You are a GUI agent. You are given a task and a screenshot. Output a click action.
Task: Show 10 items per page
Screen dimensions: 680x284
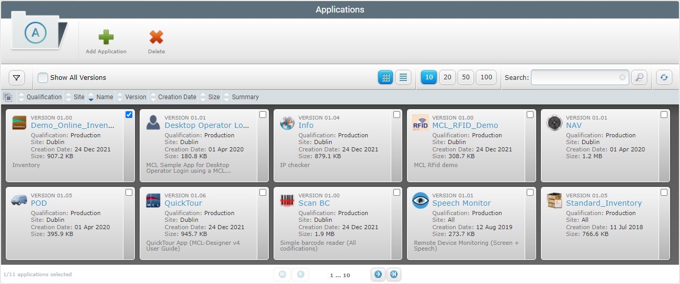[429, 77]
